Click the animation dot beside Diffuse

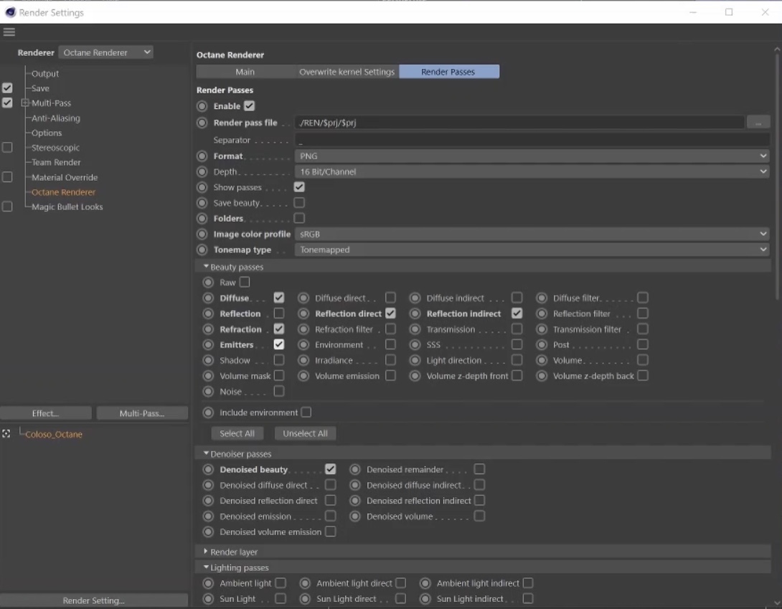pos(208,298)
